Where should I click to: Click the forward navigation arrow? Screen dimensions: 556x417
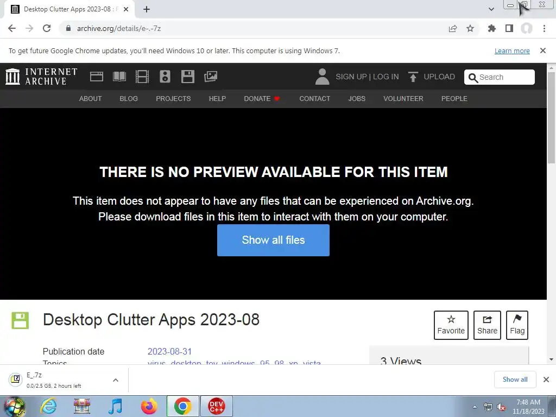[29, 28]
